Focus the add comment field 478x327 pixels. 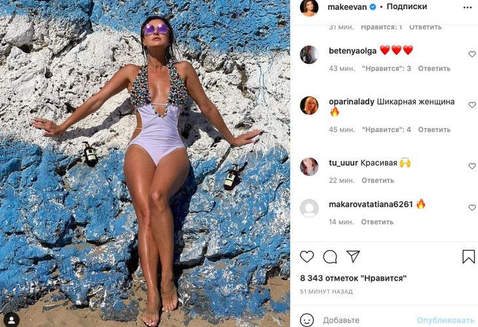coord(367,320)
